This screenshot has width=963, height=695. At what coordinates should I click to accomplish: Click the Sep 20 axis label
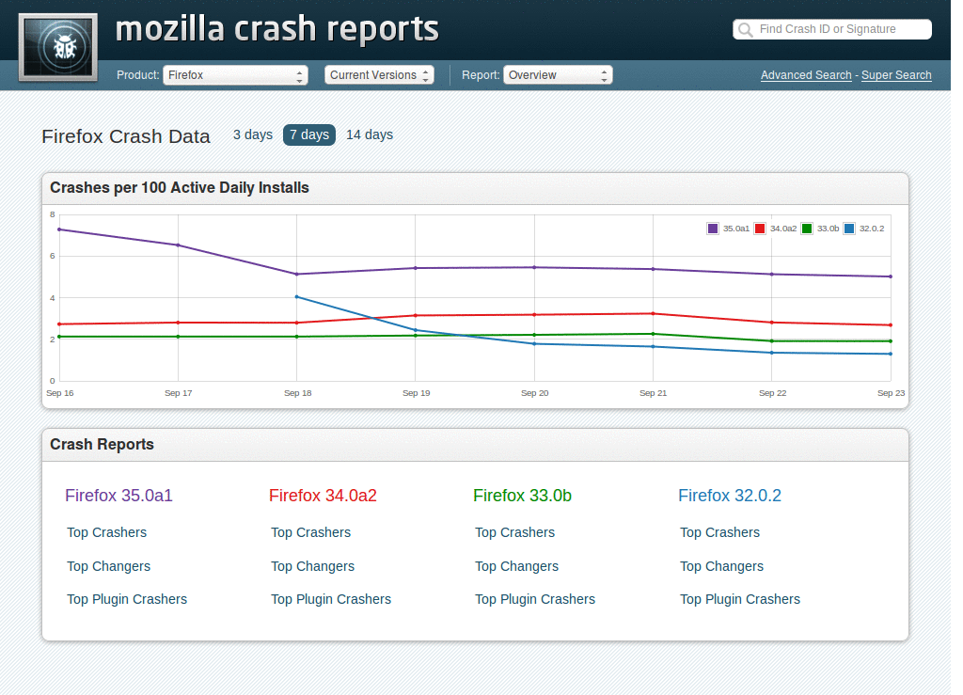534,393
